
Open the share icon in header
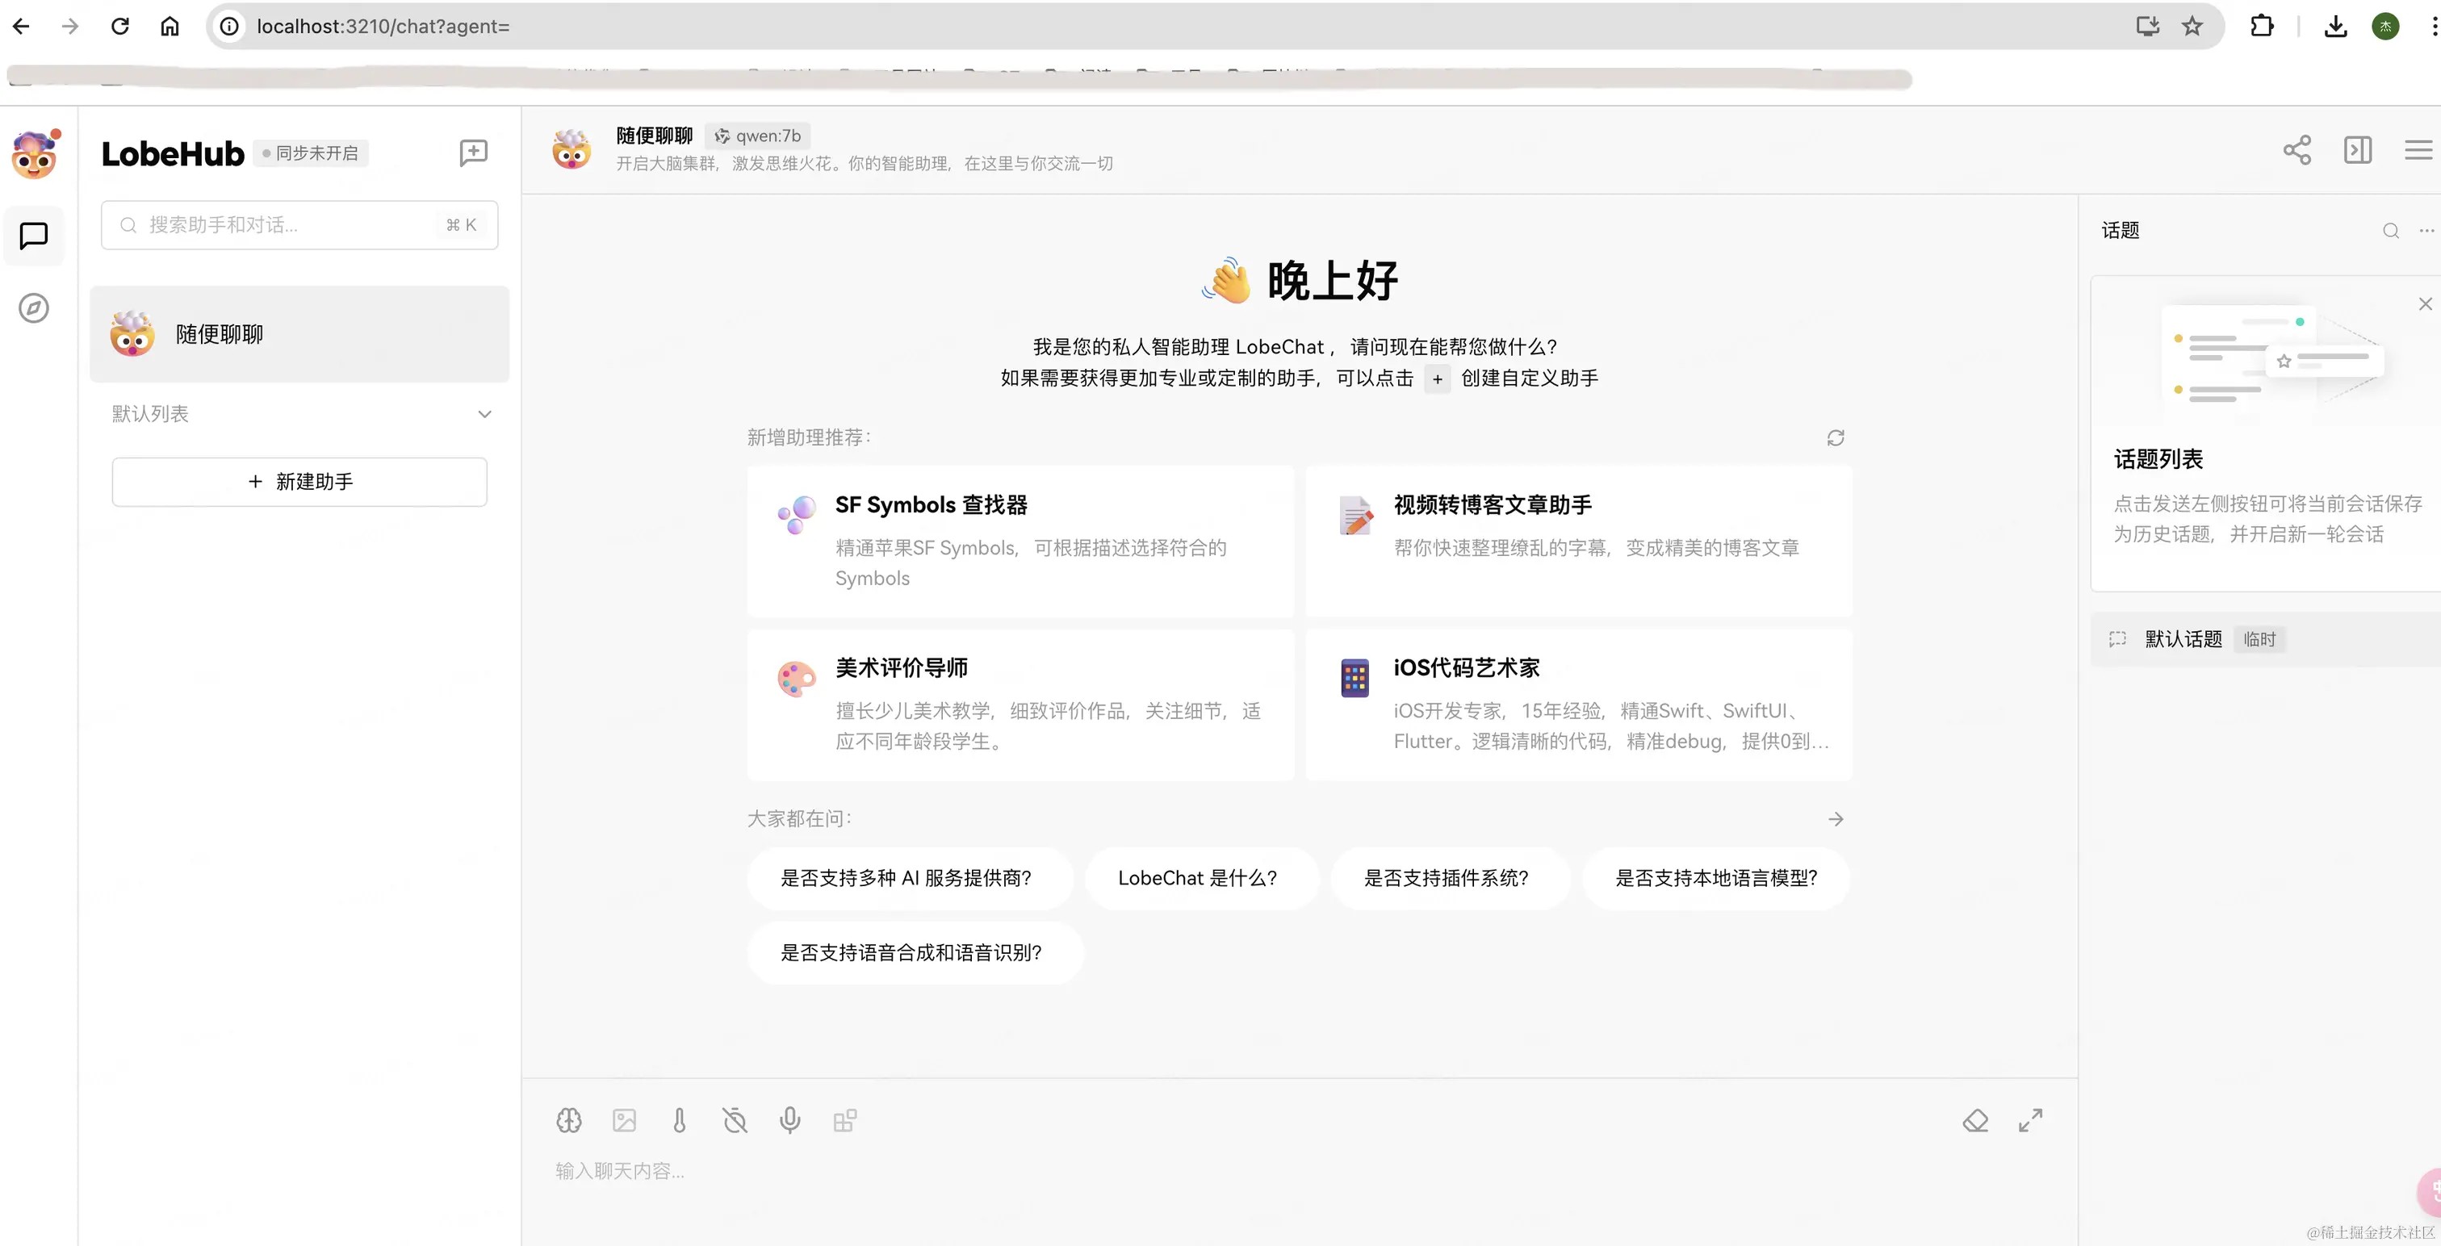(2297, 150)
